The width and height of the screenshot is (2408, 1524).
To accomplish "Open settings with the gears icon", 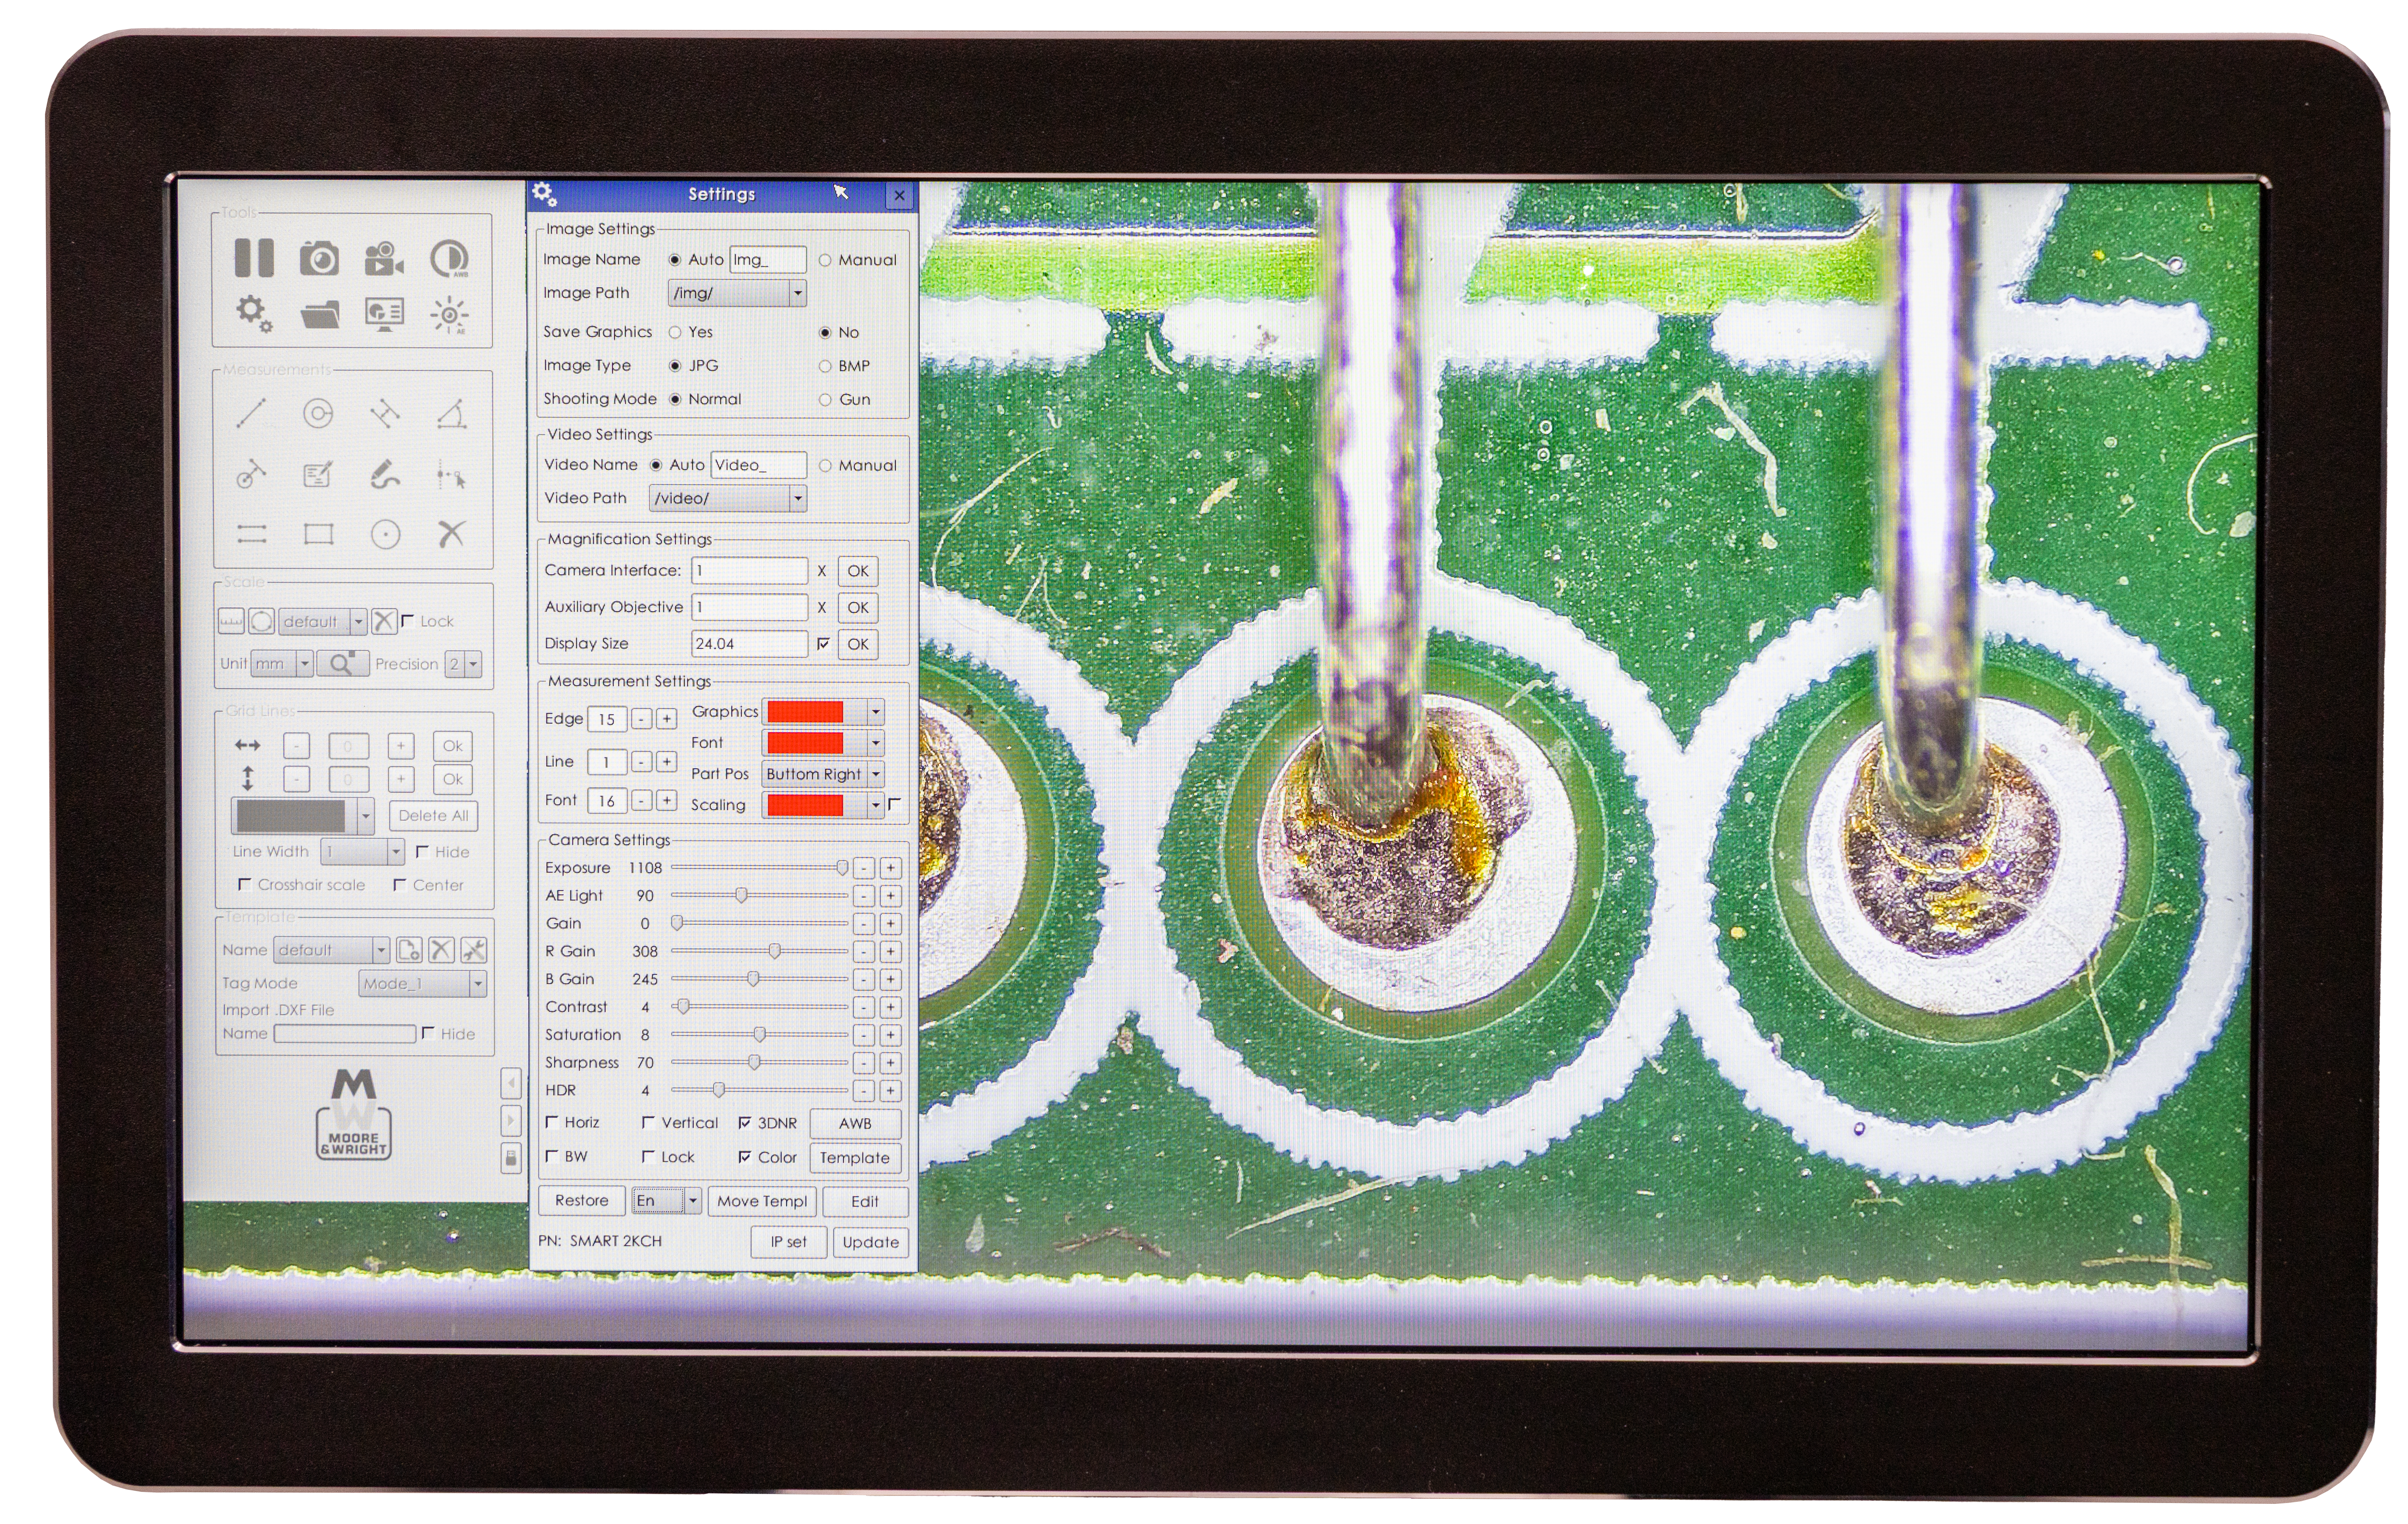I will pyautogui.click(x=253, y=314).
